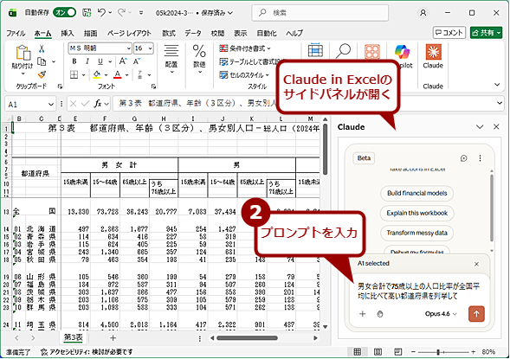This screenshot has width=510, height=359.
Task: Choose Explain this workbook suggestion
Action: [x=417, y=213]
